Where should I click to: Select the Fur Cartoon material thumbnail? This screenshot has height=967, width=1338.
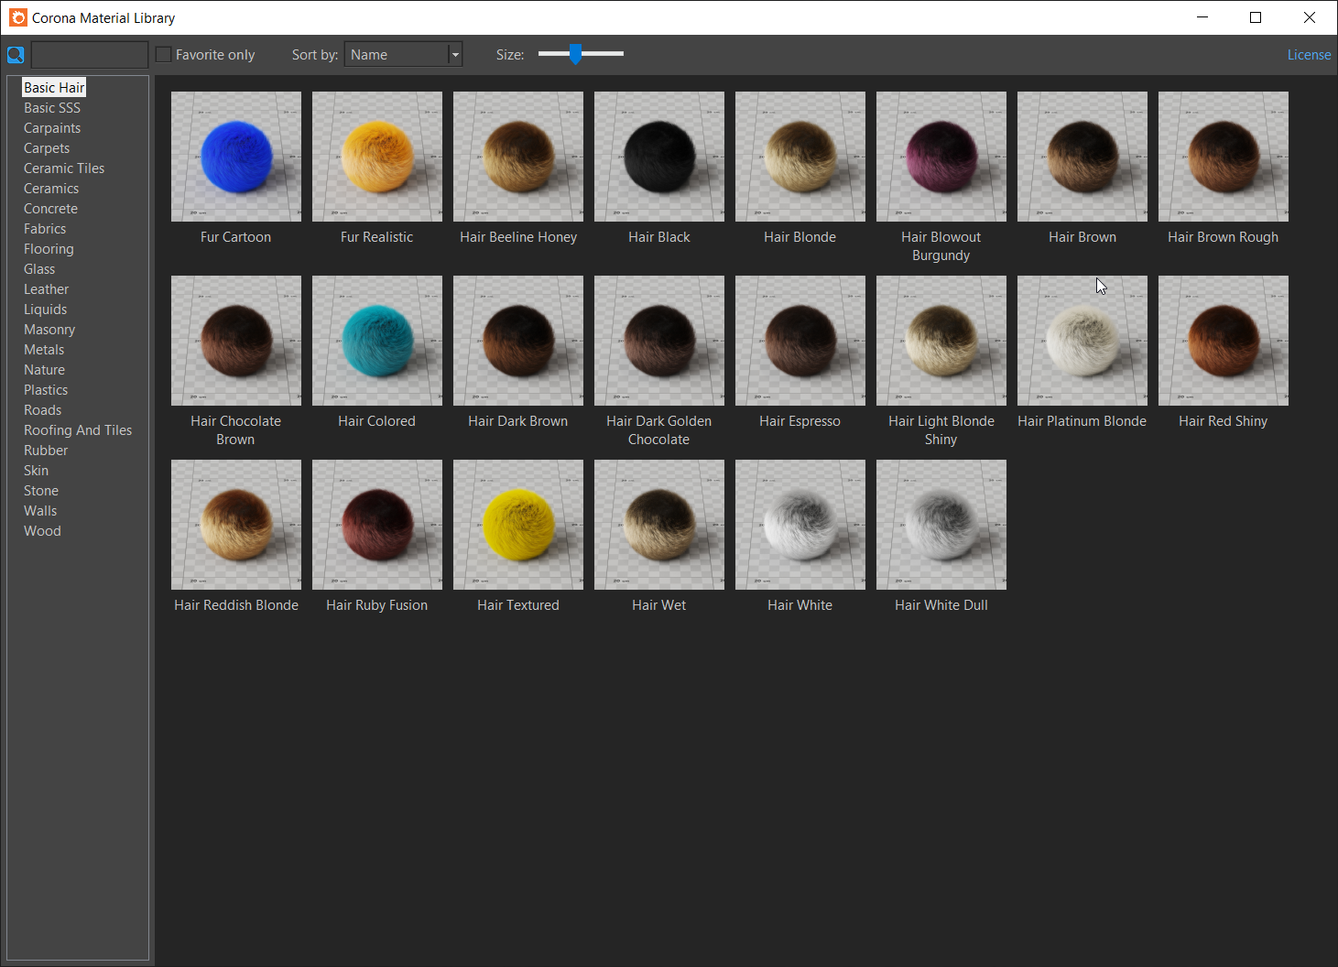(x=236, y=157)
